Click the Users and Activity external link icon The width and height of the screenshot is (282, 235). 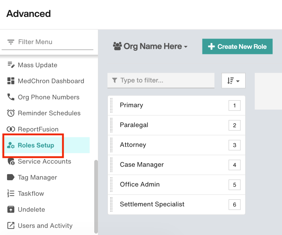click(11, 225)
